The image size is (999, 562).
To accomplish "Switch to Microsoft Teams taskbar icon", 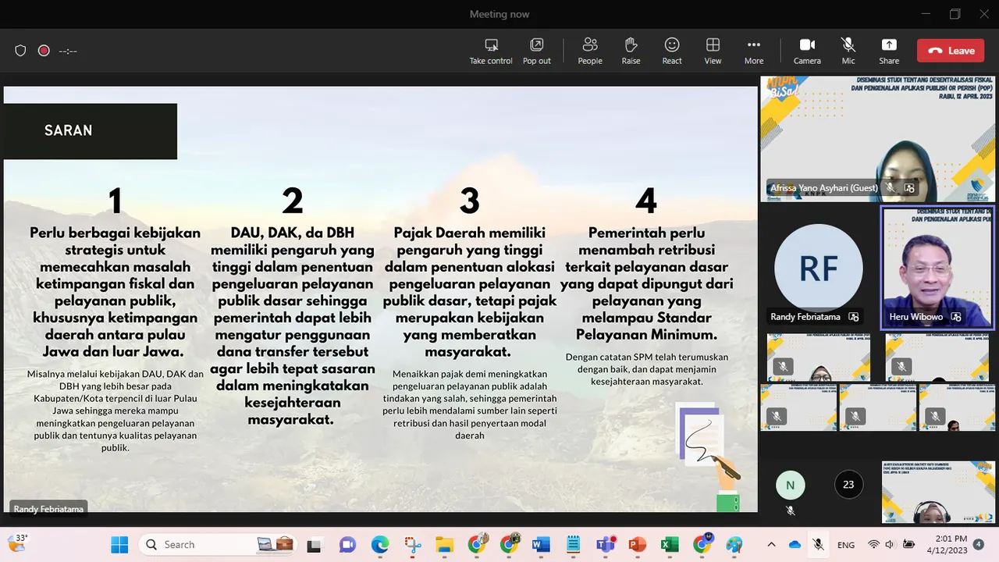I will (605, 544).
